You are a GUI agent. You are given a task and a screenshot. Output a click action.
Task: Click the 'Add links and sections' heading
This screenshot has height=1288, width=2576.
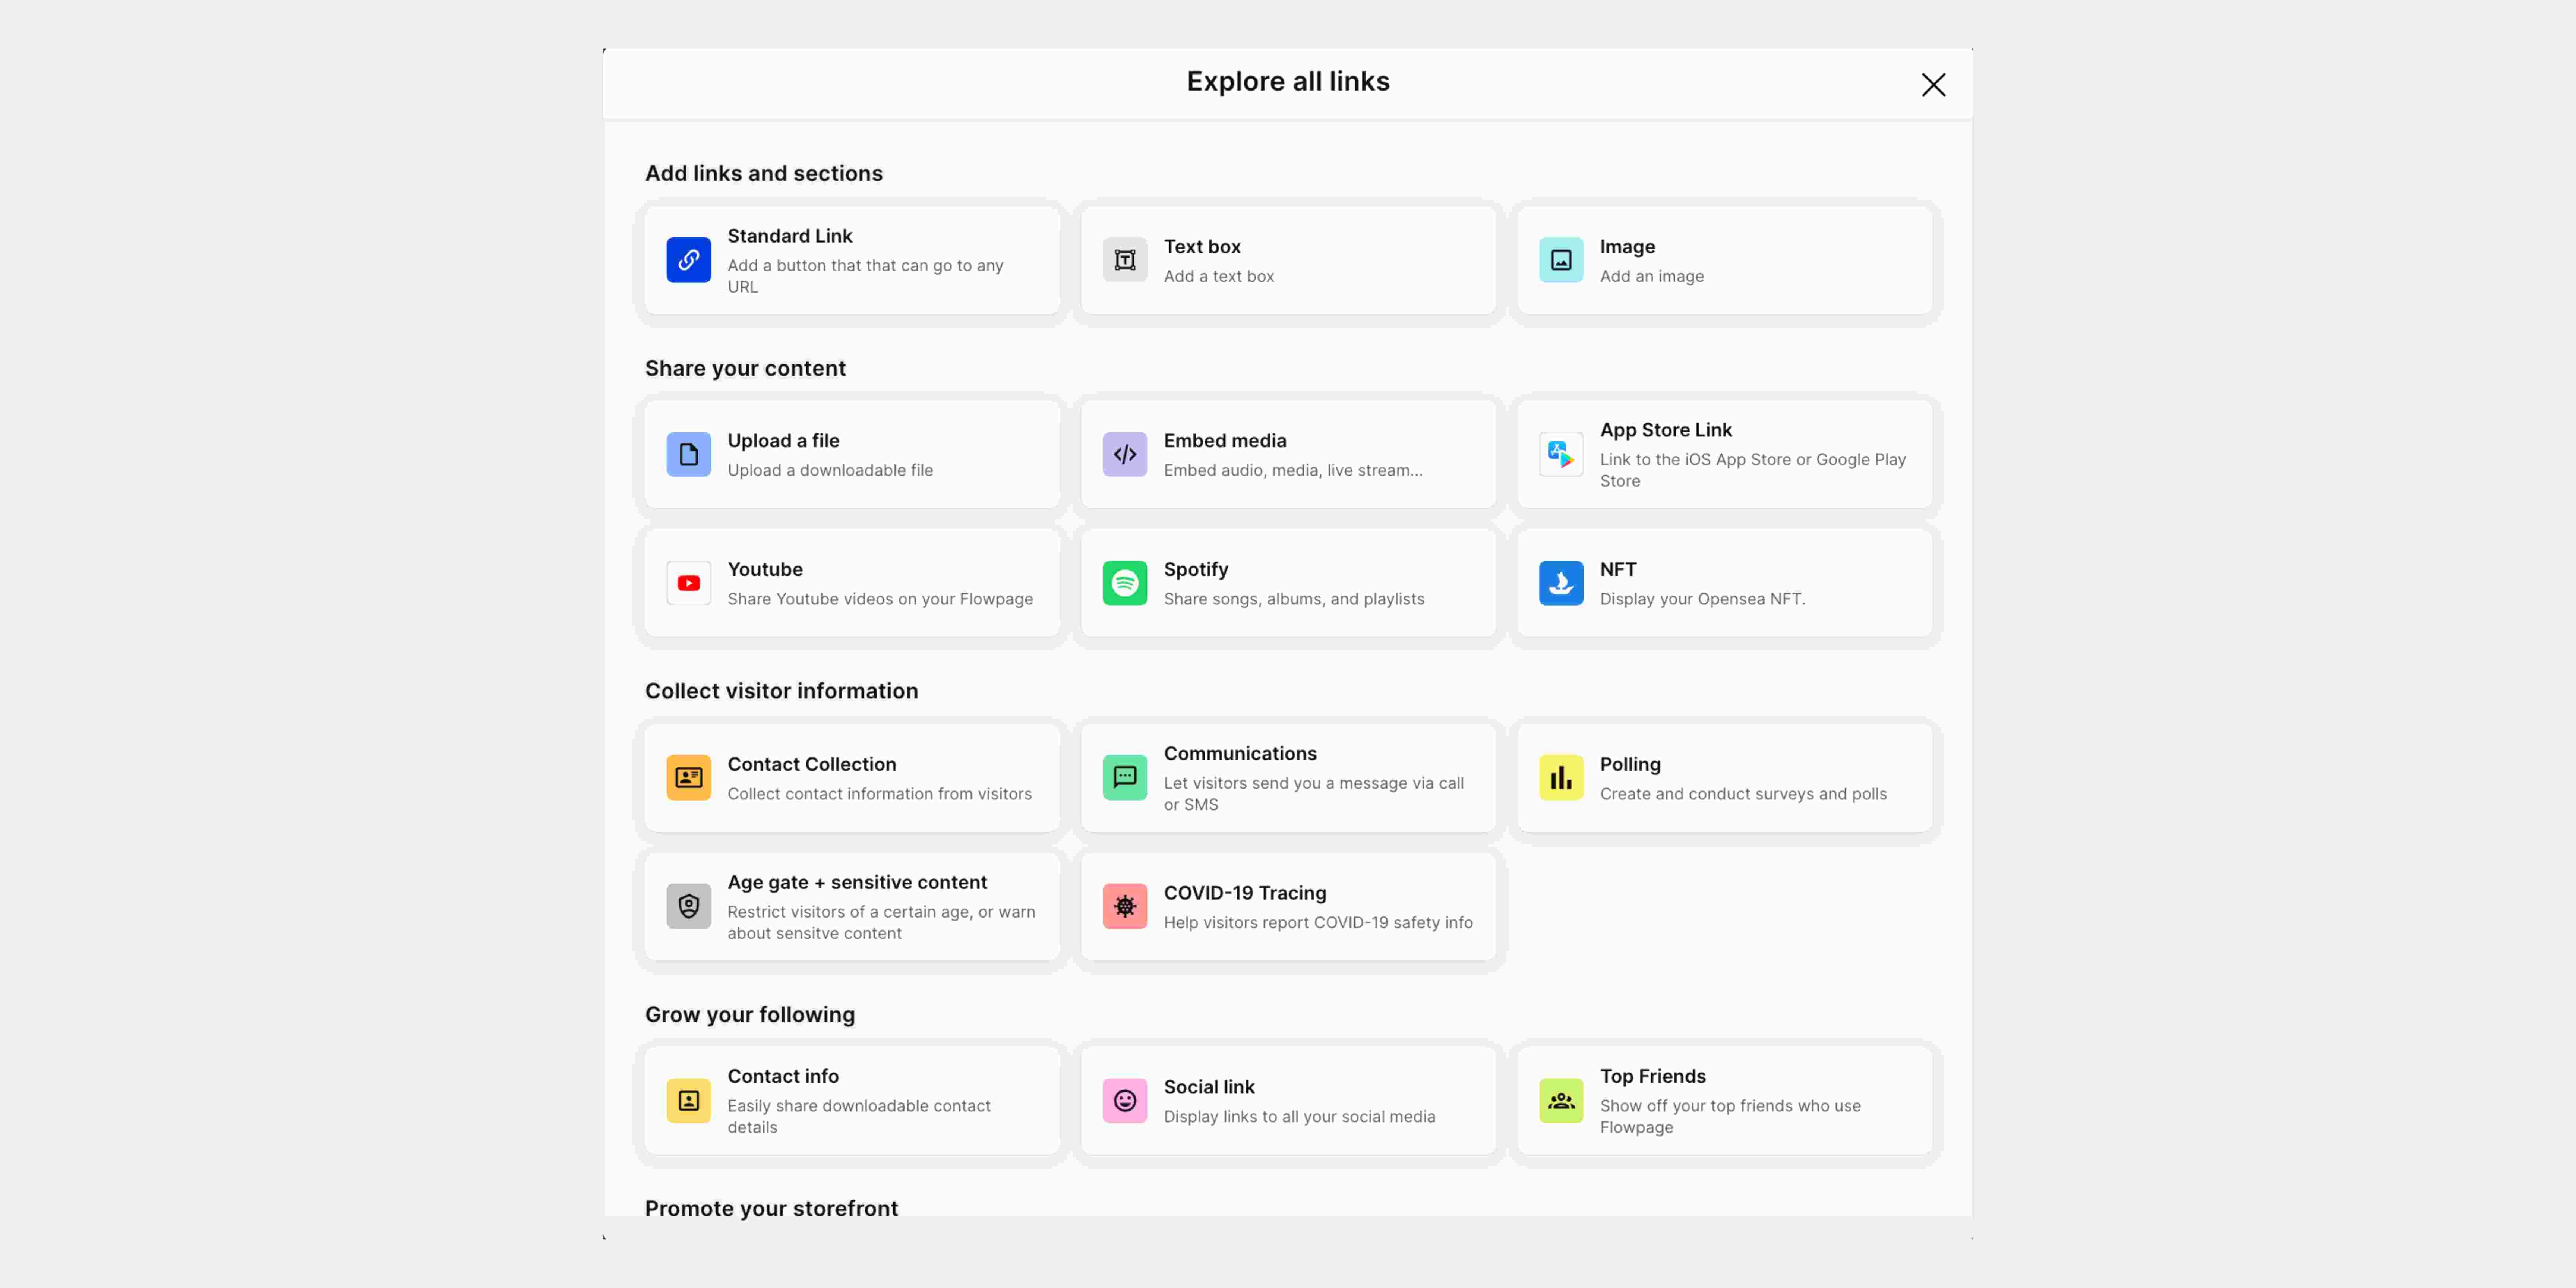[764, 174]
